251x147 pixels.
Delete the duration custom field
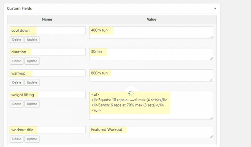tap(16, 61)
